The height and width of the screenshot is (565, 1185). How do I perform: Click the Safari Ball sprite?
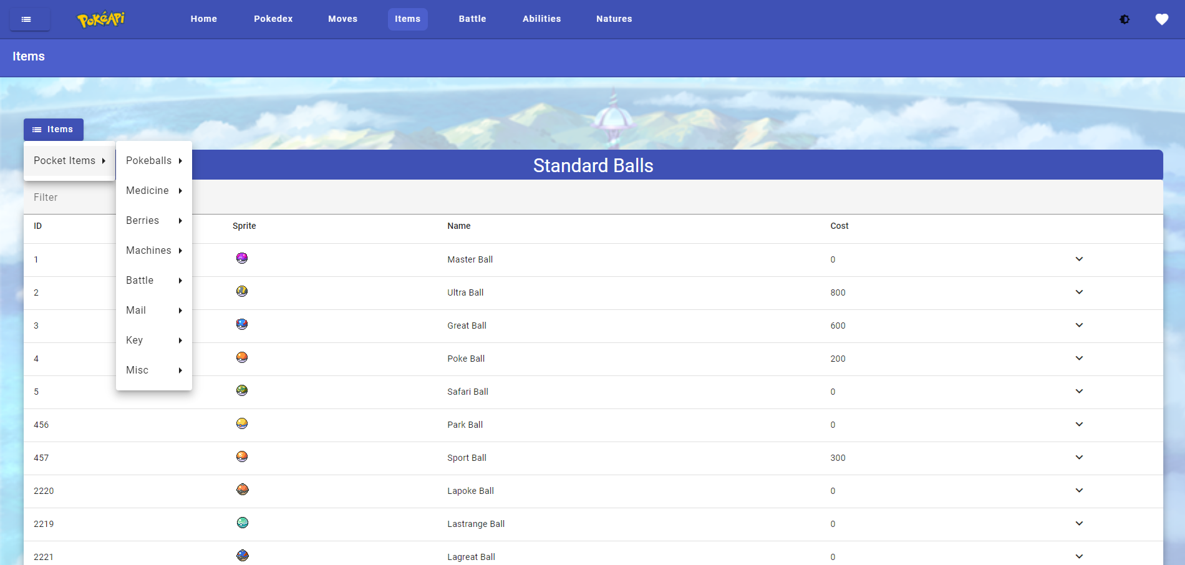[x=242, y=390]
